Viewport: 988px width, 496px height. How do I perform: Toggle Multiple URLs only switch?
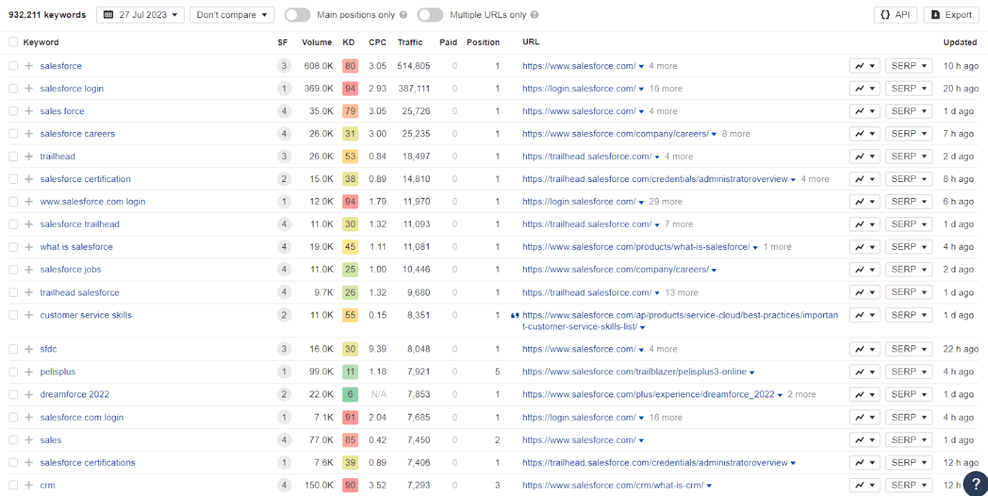point(430,15)
